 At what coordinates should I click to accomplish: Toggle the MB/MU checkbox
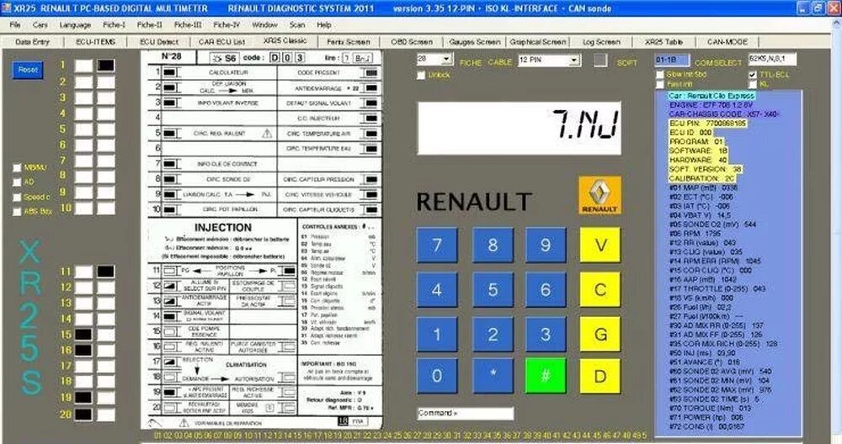coord(17,168)
